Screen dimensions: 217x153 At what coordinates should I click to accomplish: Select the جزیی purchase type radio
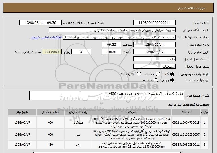(x=172, y=80)
